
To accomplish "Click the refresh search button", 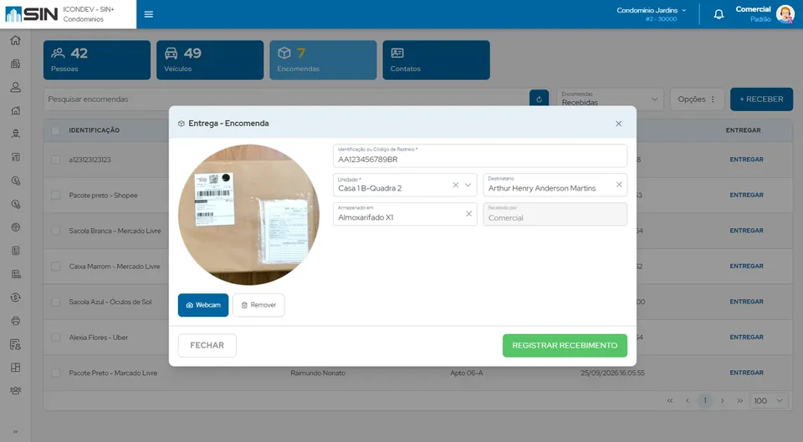I will point(539,99).
